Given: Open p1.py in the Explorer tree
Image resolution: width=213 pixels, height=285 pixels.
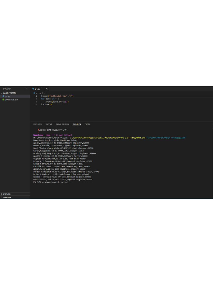Looking at the screenshot, I should click(x=8, y=96).
